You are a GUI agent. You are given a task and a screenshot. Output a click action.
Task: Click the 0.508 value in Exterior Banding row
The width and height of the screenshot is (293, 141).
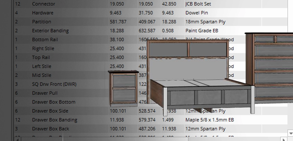click(168, 31)
